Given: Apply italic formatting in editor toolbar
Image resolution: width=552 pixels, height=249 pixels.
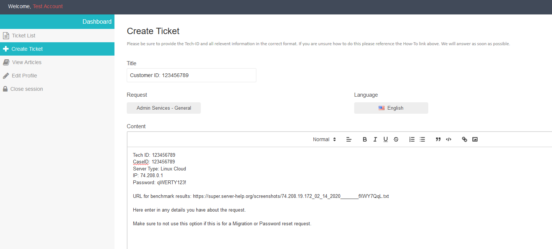Looking at the screenshot, I should (x=375, y=139).
